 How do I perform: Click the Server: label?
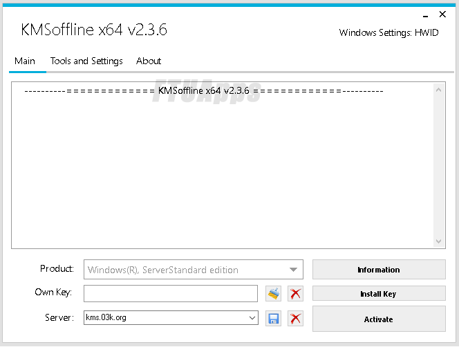point(59,317)
